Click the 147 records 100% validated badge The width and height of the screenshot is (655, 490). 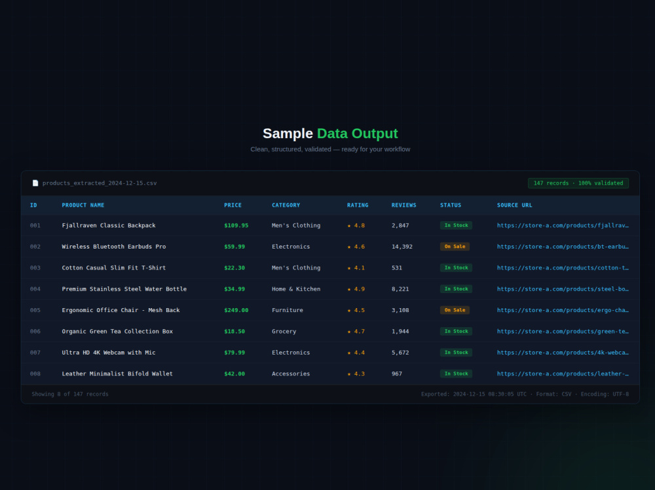578,183
